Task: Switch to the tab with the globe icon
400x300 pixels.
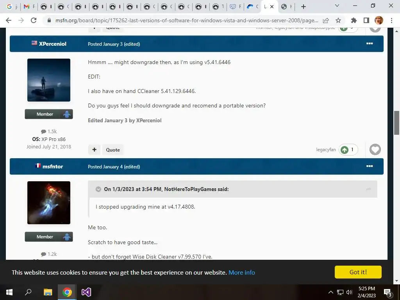Action: (286, 7)
